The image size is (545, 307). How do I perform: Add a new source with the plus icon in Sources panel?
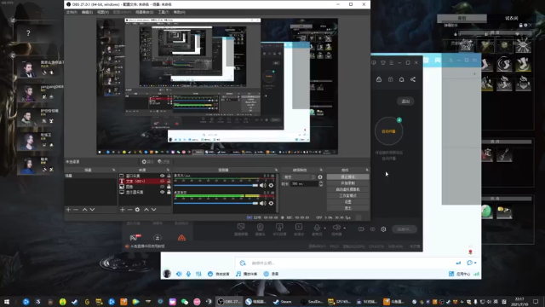123,210
